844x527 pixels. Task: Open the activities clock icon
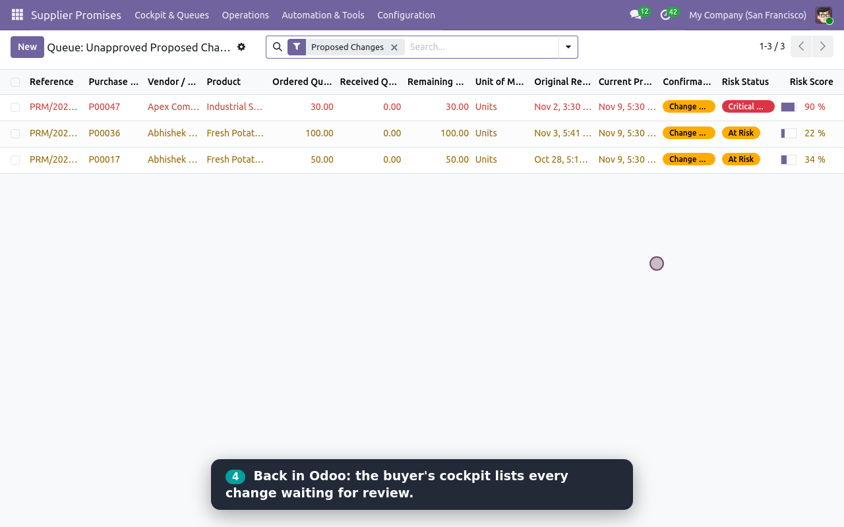point(665,14)
